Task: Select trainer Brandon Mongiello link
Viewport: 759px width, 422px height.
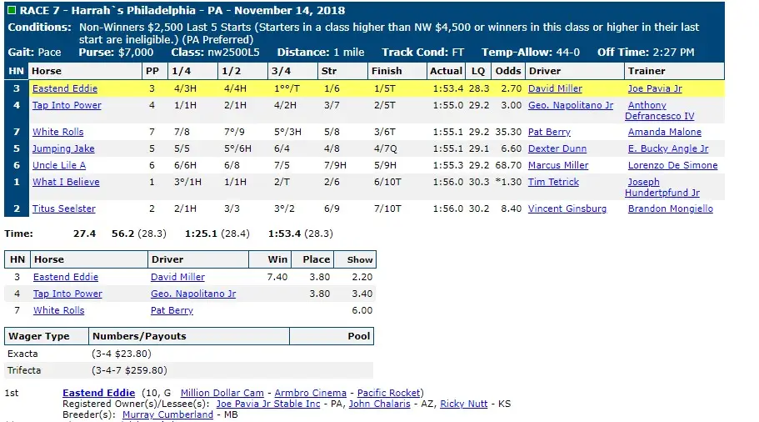Action: pyautogui.click(x=671, y=208)
